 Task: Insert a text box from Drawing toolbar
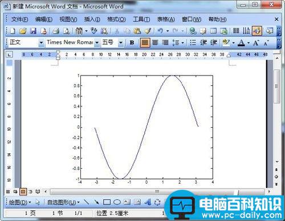point(127,202)
